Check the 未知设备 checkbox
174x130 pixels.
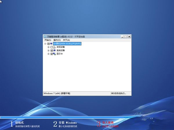tap(52, 47)
